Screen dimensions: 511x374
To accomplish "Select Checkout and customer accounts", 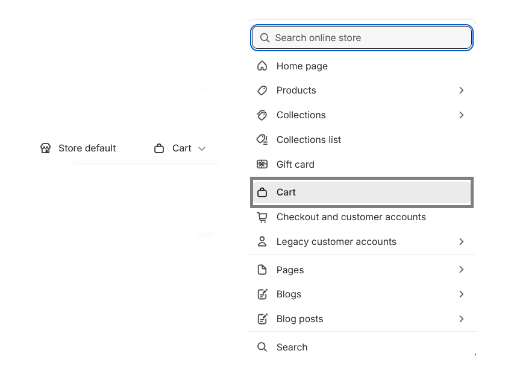I will click(x=351, y=217).
